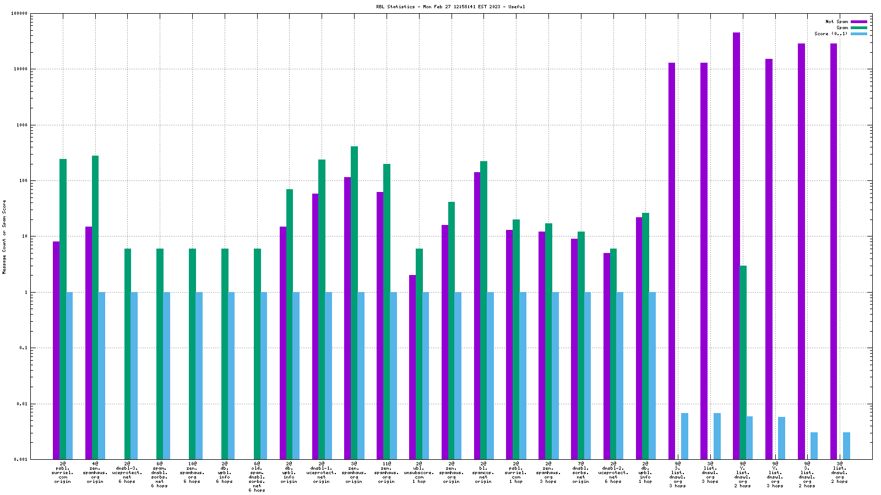Click the wbl.unsubscore.com 1 hop label
Viewport: 881px width, 495px height.
pos(419,472)
